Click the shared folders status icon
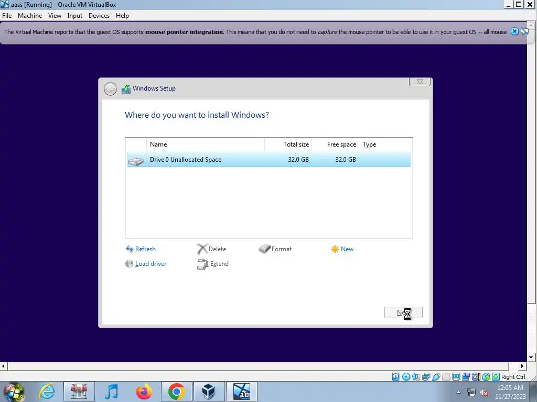Screen dimensions: 537x402 click(x=446, y=377)
